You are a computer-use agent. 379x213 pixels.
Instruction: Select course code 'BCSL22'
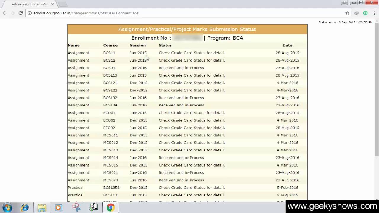[110, 90]
